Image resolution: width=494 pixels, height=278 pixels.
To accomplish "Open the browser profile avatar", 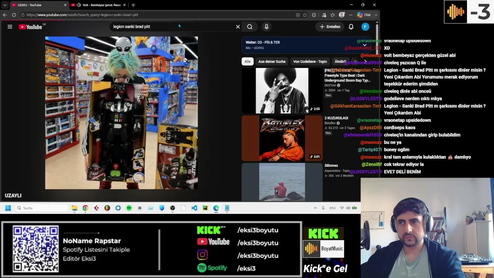I will click(342, 15).
